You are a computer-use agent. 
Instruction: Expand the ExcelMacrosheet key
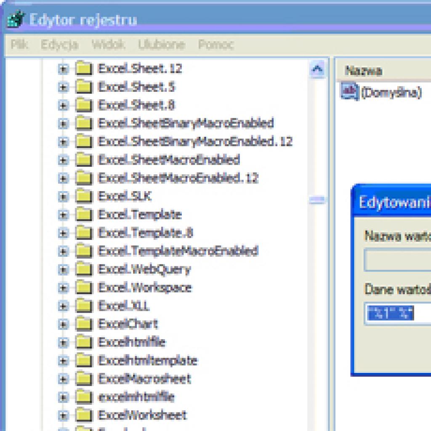click(63, 379)
